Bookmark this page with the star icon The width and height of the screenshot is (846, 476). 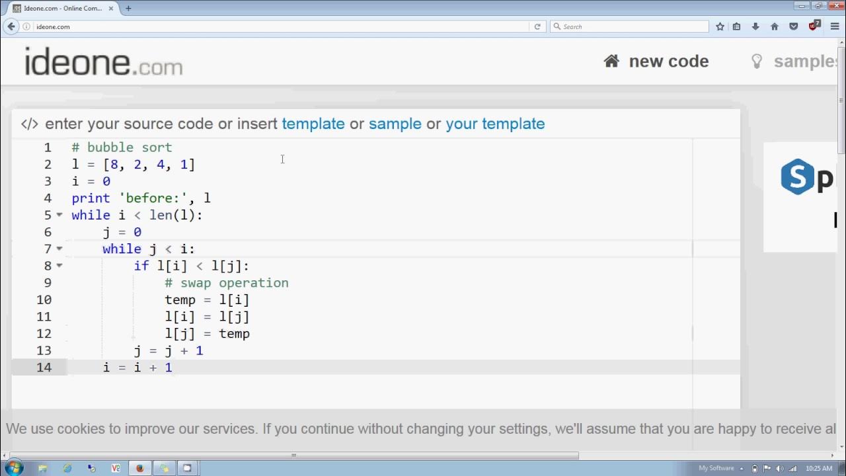[x=720, y=26]
